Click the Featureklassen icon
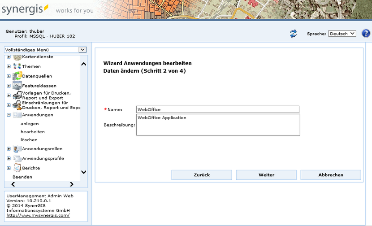The height and width of the screenshot is (226, 372). coord(17,86)
